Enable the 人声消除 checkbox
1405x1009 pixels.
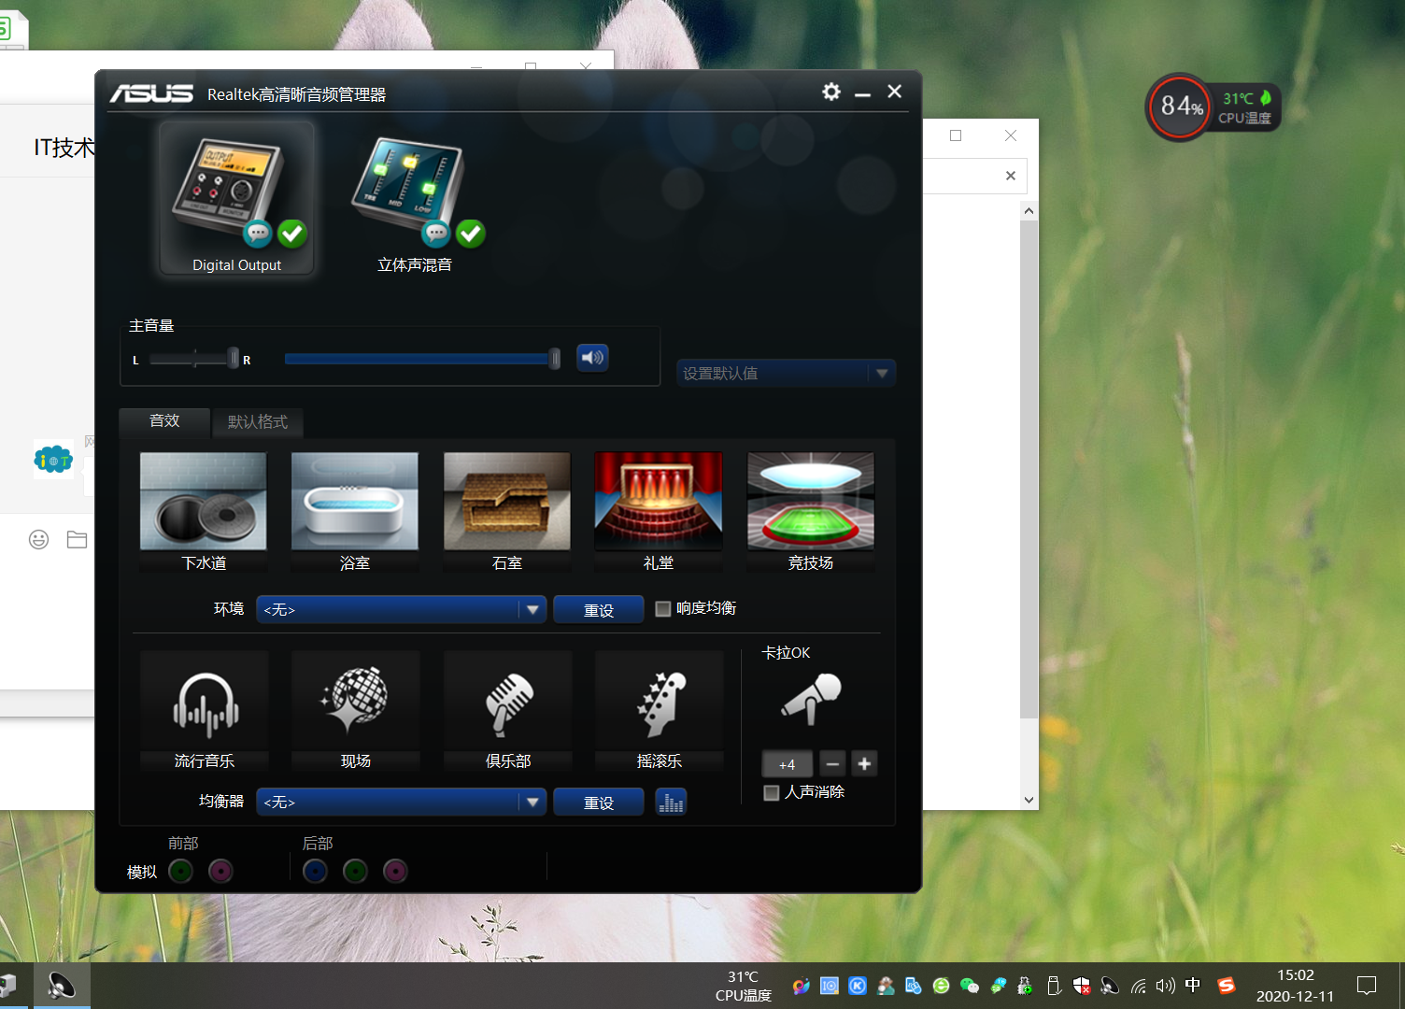(772, 793)
